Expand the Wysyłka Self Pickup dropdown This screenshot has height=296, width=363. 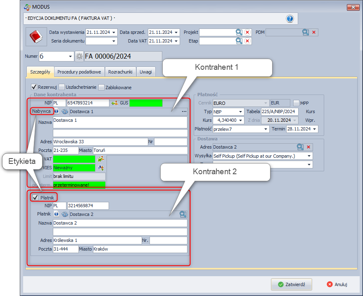click(x=309, y=156)
